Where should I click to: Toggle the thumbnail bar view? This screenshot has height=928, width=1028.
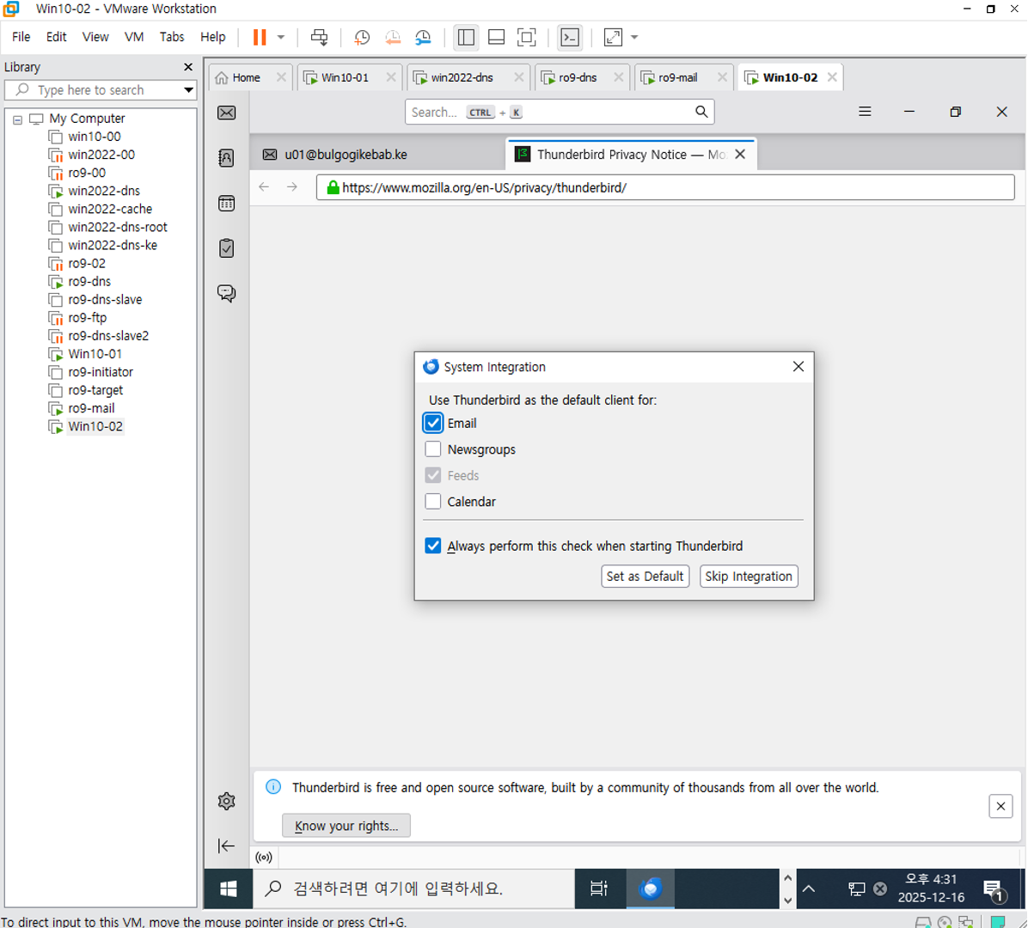pos(496,37)
